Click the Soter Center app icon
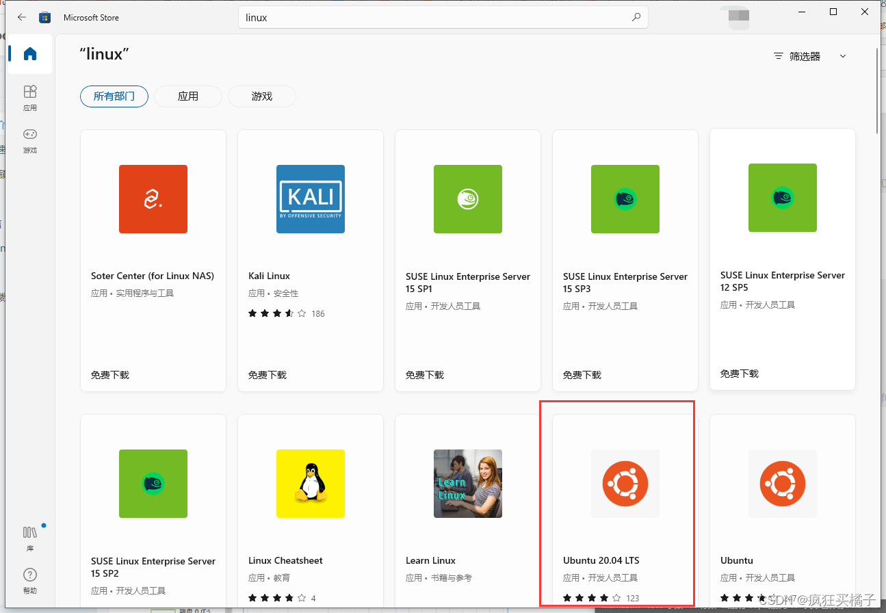This screenshot has height=613, width=886. tap(153, 199)
